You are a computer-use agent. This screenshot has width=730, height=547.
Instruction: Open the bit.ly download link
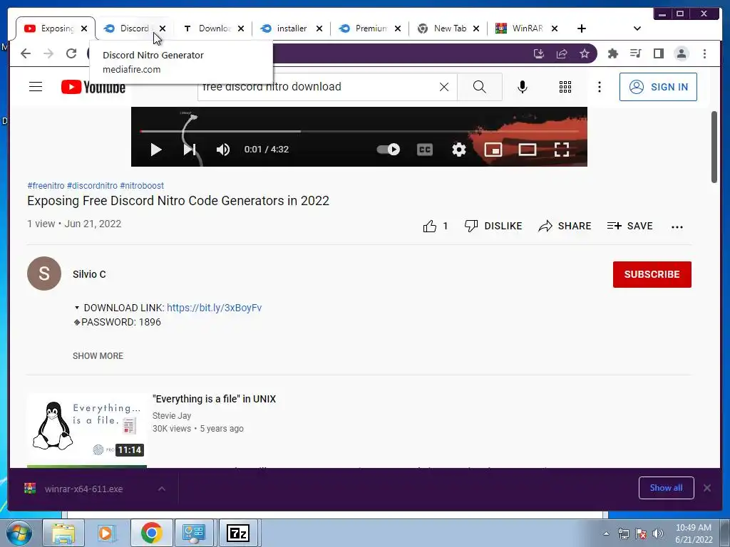coord(214,308)
